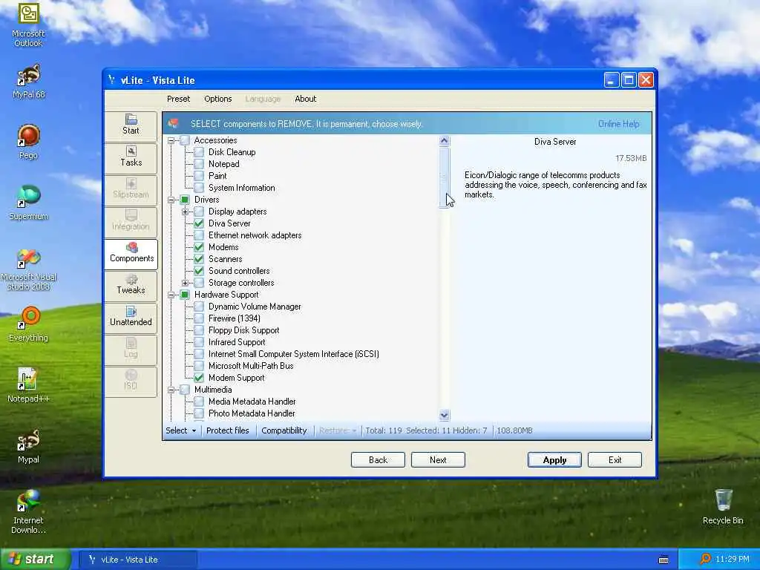Select the Recycle Bin icon

click(x=723, y=506)
